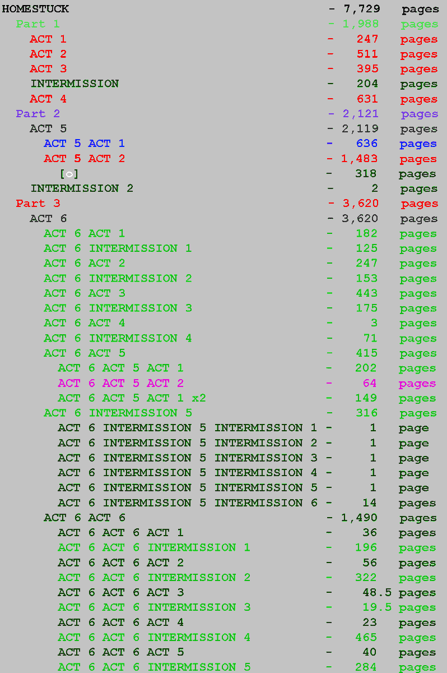Select the red ACT 5 ACT 2 label

tap(84, 159)
